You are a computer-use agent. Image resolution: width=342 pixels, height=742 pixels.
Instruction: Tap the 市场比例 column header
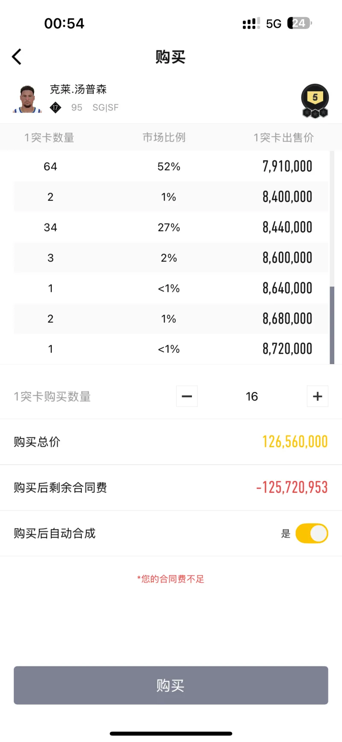[x=164, y=137]
